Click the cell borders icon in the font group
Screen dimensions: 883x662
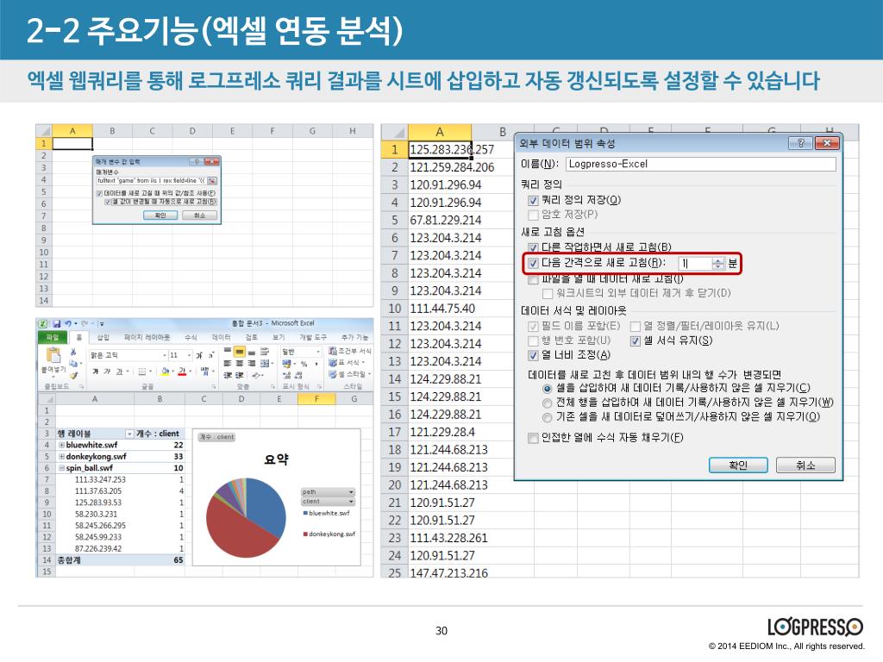click(142, 372)
